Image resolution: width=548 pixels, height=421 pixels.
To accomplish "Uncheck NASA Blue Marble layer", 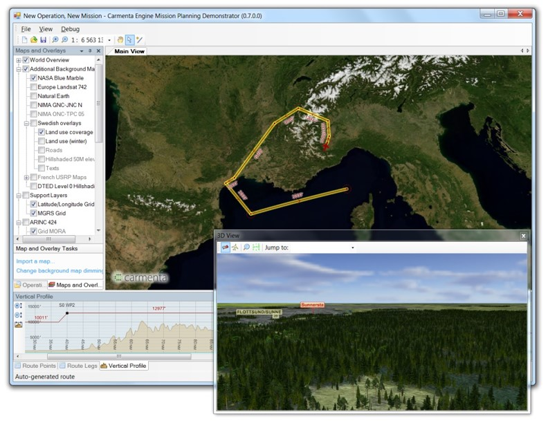I will click(33, 78).
